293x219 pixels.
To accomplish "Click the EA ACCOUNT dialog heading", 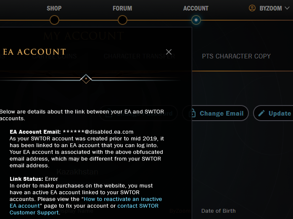I will (34, 52).
